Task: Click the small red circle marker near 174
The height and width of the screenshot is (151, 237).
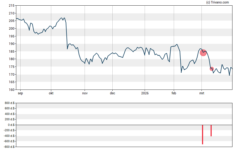Action: (212, 69)
